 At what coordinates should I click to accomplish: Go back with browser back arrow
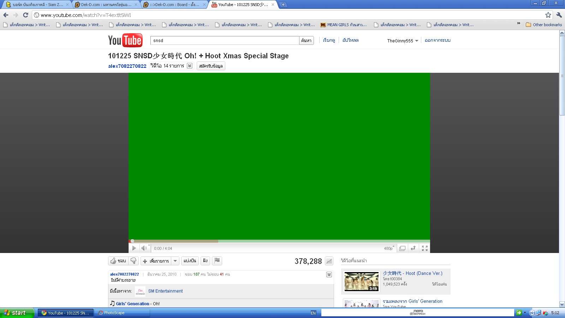[x=6, y=15]
